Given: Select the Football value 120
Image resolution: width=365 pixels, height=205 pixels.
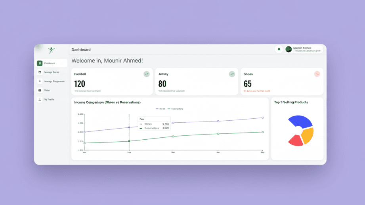Looking at the screenshot, I should [80, 84].
